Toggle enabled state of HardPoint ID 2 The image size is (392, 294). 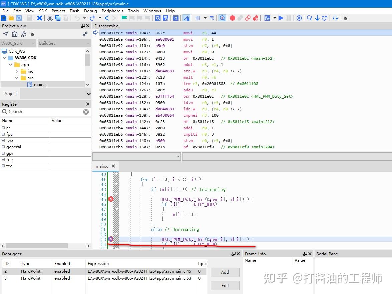pyautogui.click(x=62, y=271)
